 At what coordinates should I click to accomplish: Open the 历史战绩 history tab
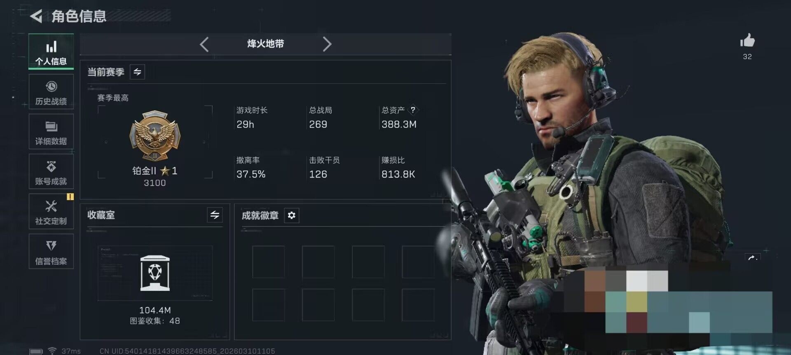51,92
